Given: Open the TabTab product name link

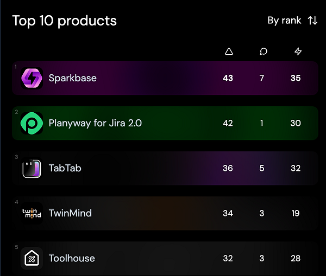Looking at the screenshot, I should point(65,168).
